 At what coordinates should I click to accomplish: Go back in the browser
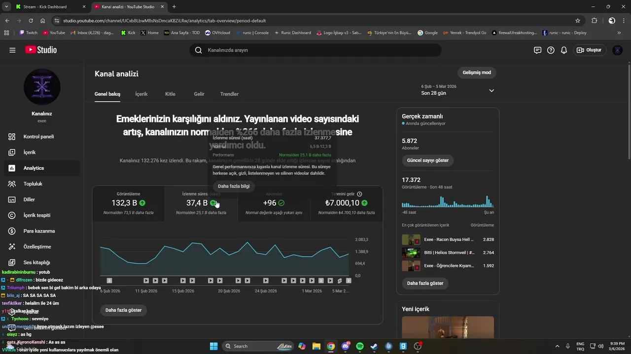coord(7,21)
